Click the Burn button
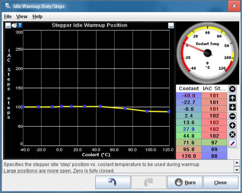The image size is (242, 193). (185, 183)
